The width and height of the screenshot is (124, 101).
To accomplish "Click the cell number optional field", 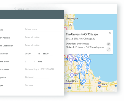I will pyautogui.click(x=44, y=69).
